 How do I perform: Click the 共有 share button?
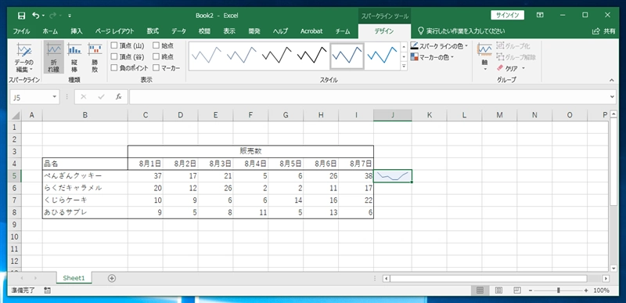[603, 31]
